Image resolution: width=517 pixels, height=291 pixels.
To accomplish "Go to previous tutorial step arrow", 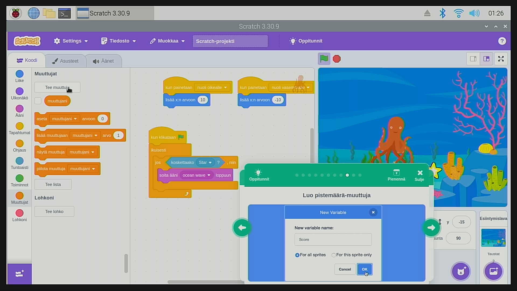I will 242,228.
